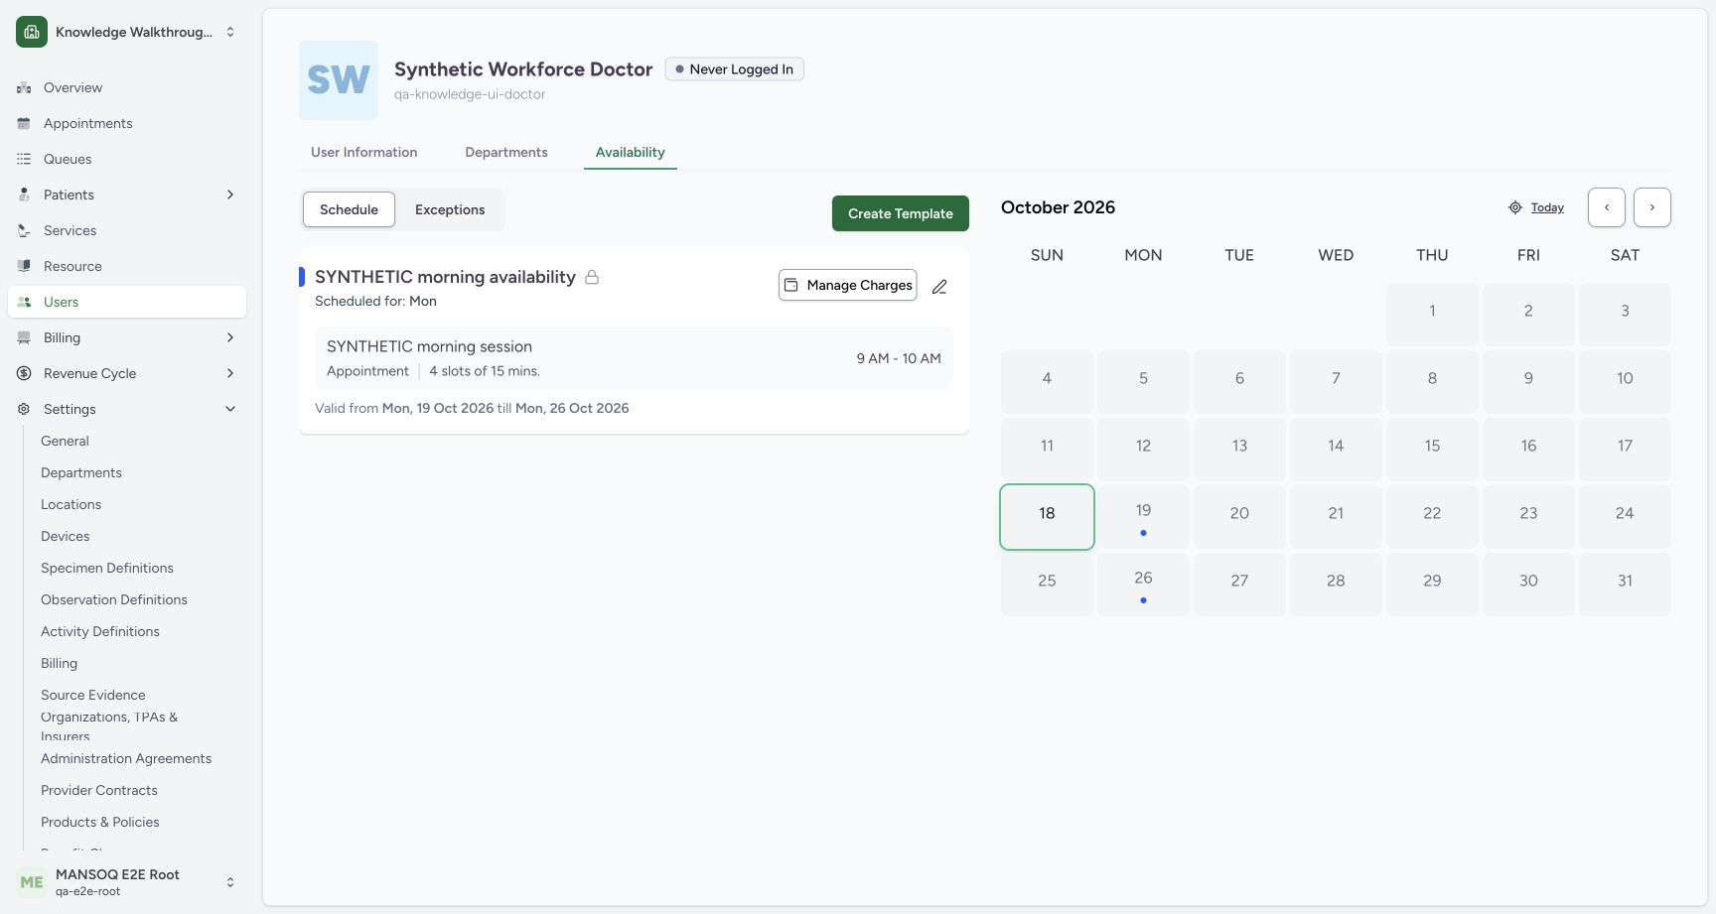Image resolution: width=1716 pixels, height=914 pixels.
Task: Edit SYNTHETIC morning availability with pencil icon
Action: coord(939,286)
